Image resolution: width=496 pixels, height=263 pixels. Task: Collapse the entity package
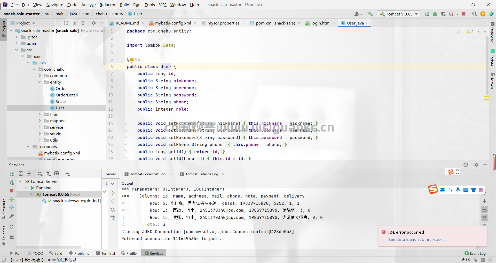pos(40,82)
